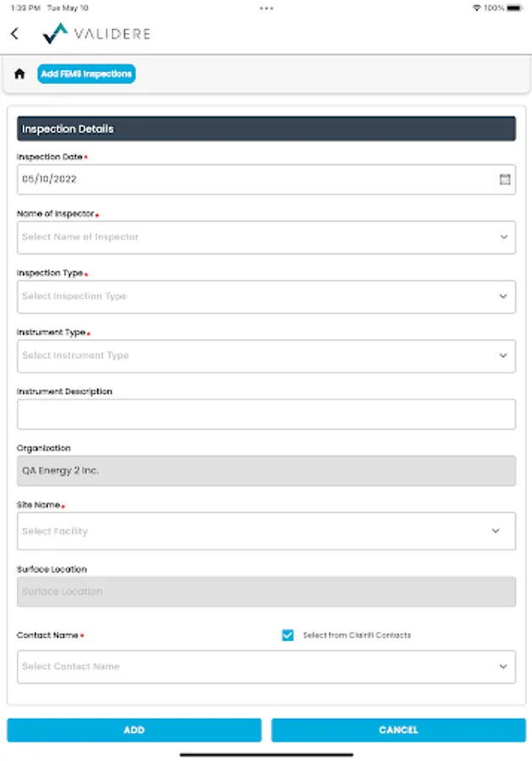Tap the Validere logo
This screenshot has height=761, width=532.
96,34
